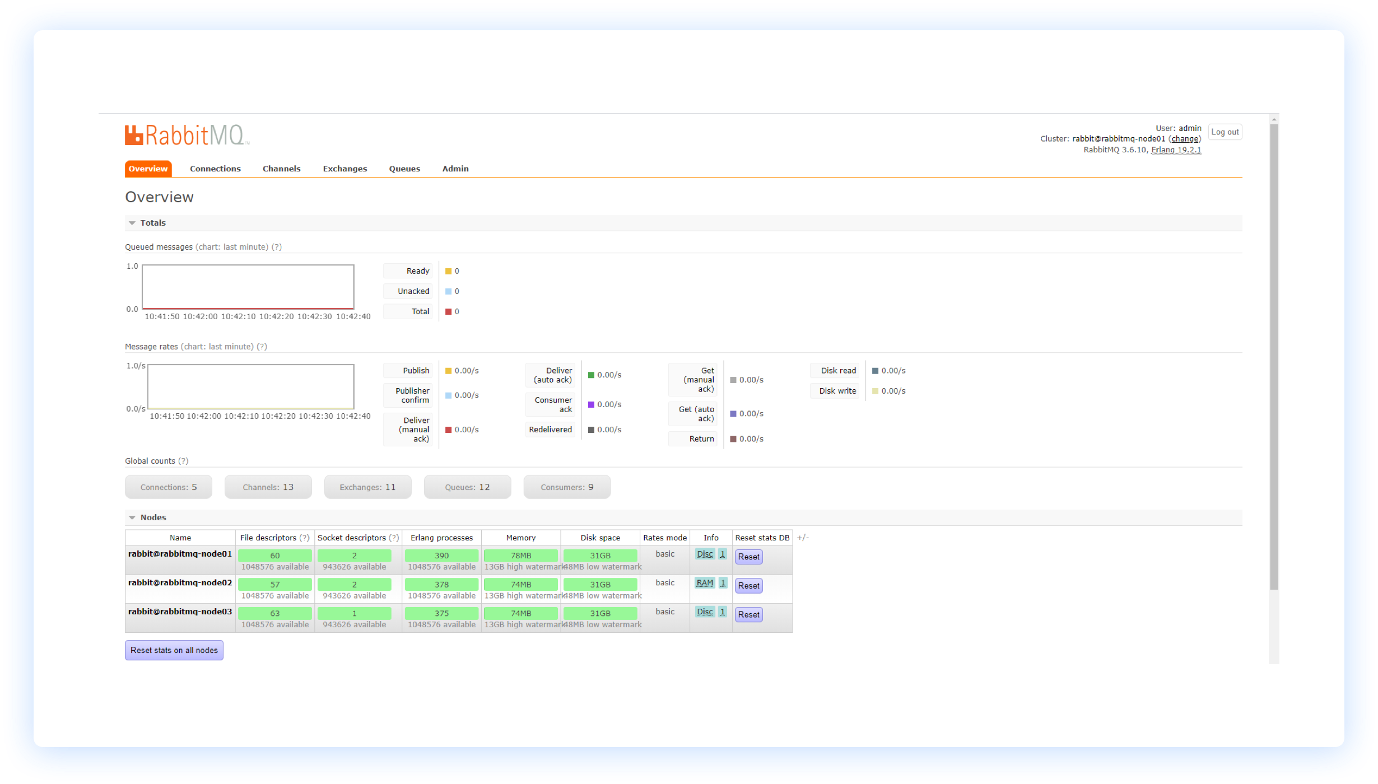Click the Unacked light blue swatch

pyautogui.click(x=448, y=291)
